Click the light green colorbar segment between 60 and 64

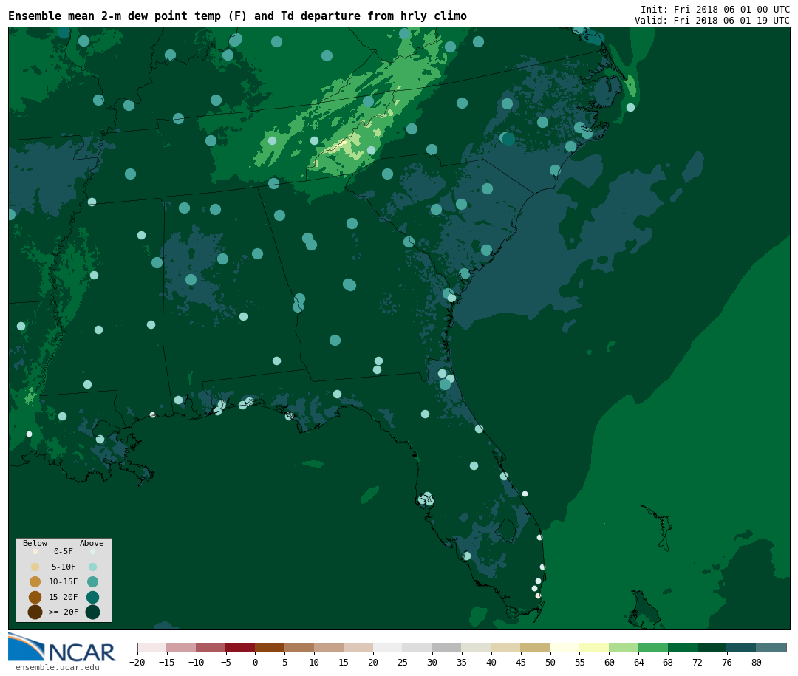coord(624,647)
